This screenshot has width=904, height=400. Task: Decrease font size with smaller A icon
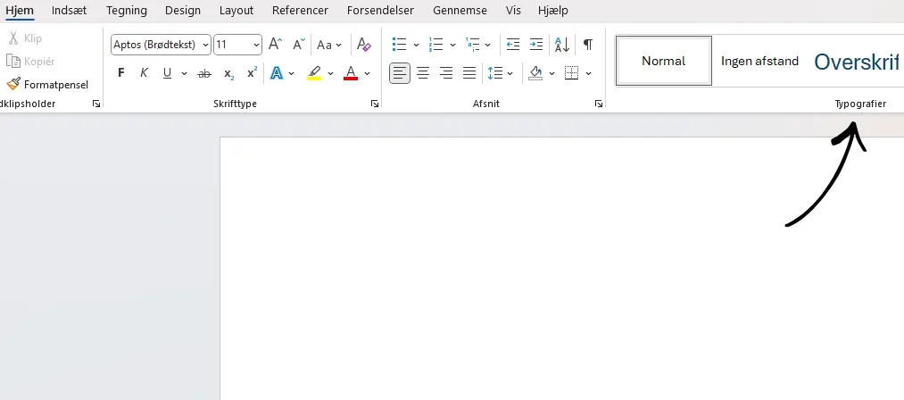[299, 45]
